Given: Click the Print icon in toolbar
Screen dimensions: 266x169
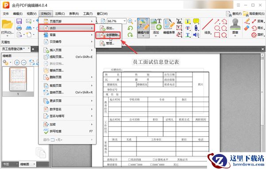Looking at the screenshot, I should point(19,28).
